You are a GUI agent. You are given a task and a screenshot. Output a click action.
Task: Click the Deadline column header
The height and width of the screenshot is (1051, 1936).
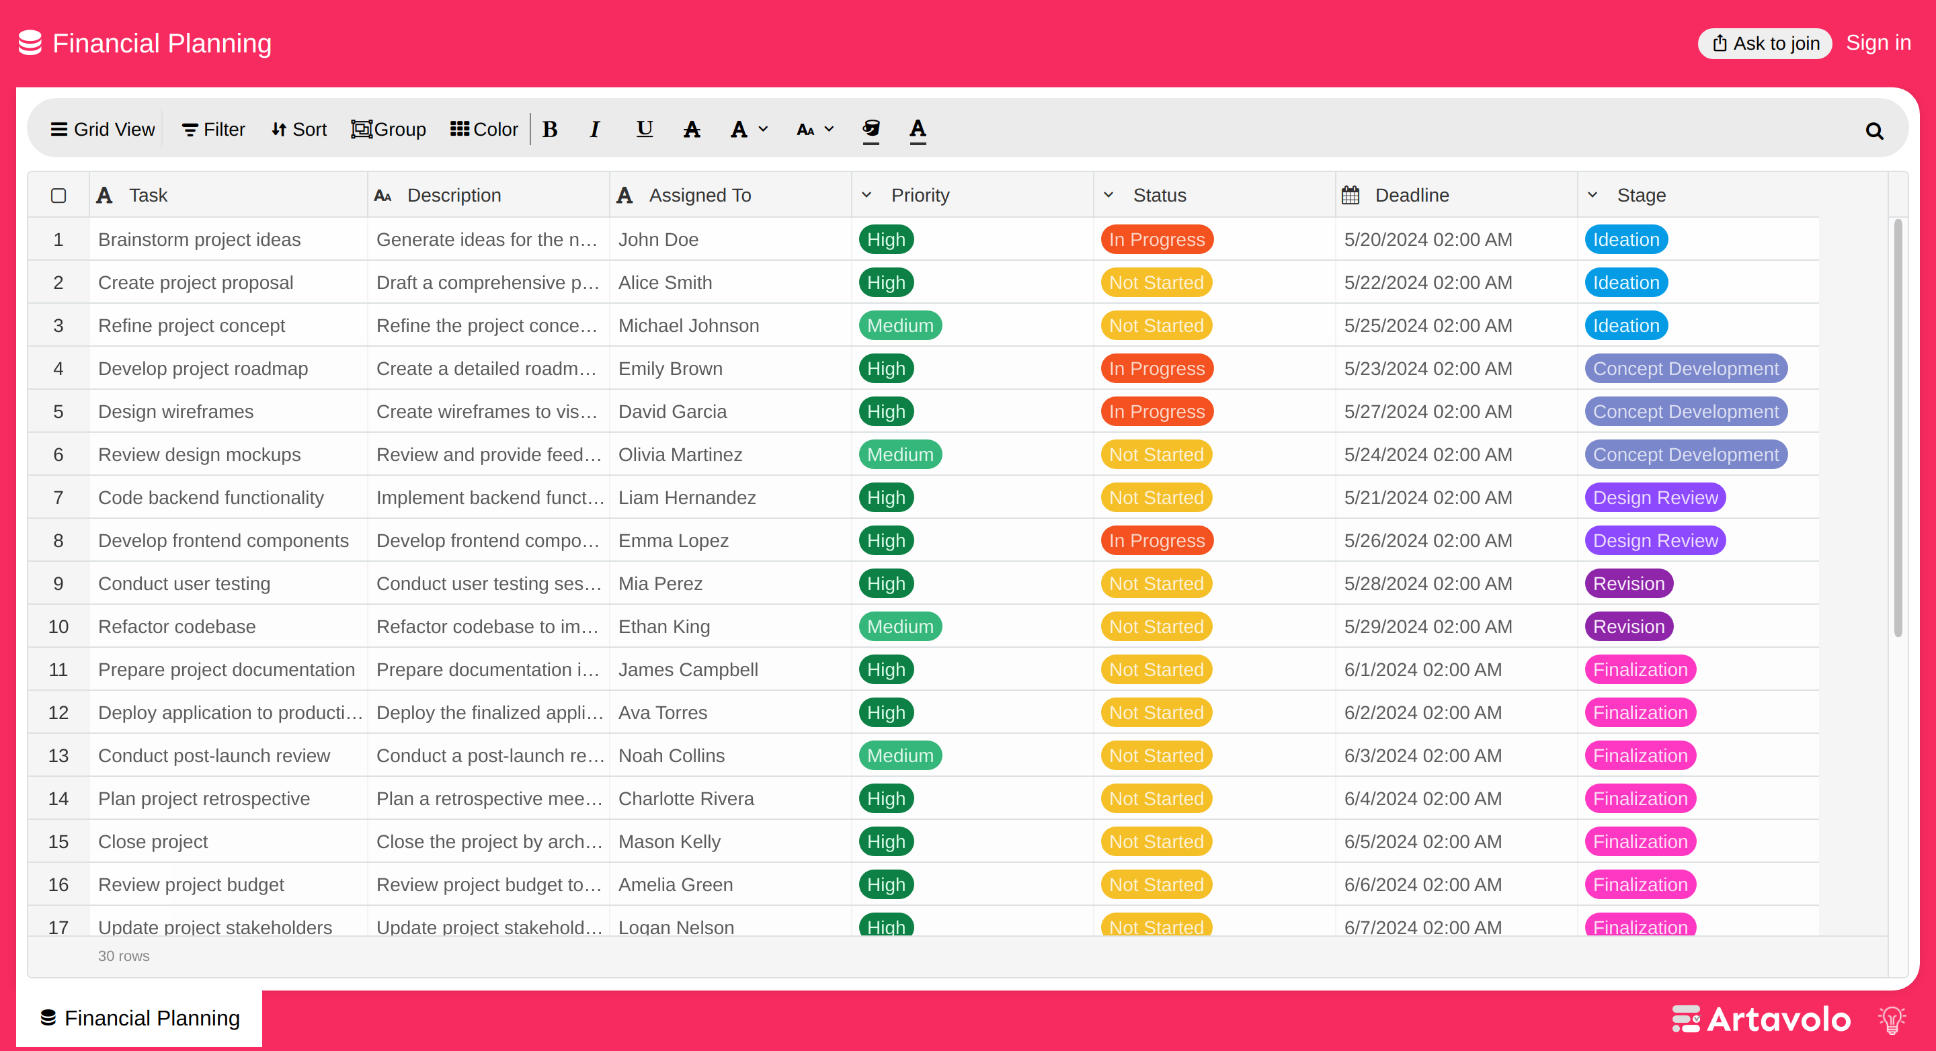point(1456,196)
